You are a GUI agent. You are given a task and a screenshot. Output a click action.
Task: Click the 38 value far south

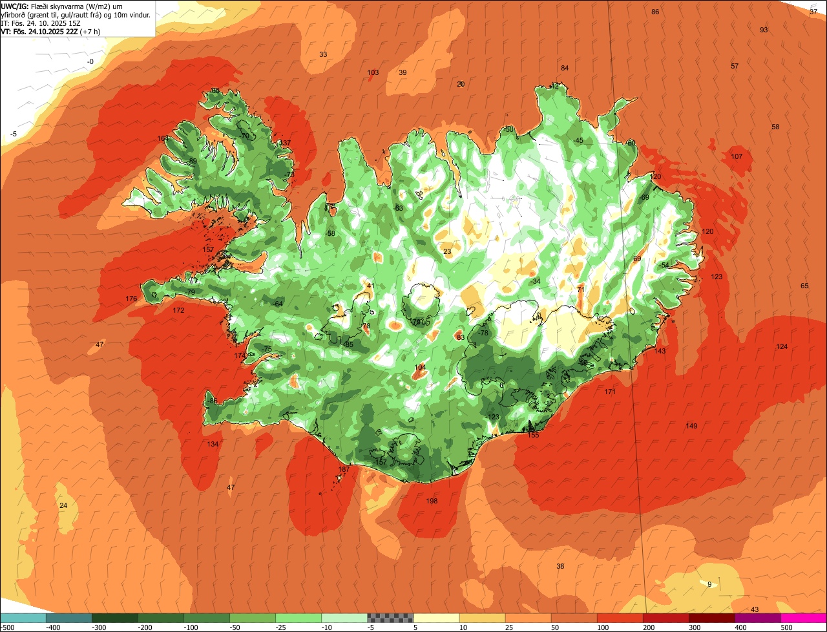[560, 567]
